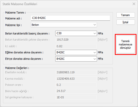138x107 pixels.
Task: Cancel using the İptal button
Action: click(x=126, y=22)
